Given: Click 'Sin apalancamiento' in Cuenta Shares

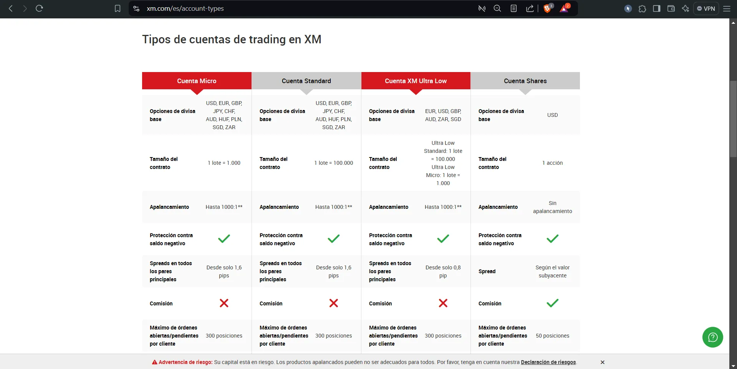Looking at the screenshot, I should 553,207.
